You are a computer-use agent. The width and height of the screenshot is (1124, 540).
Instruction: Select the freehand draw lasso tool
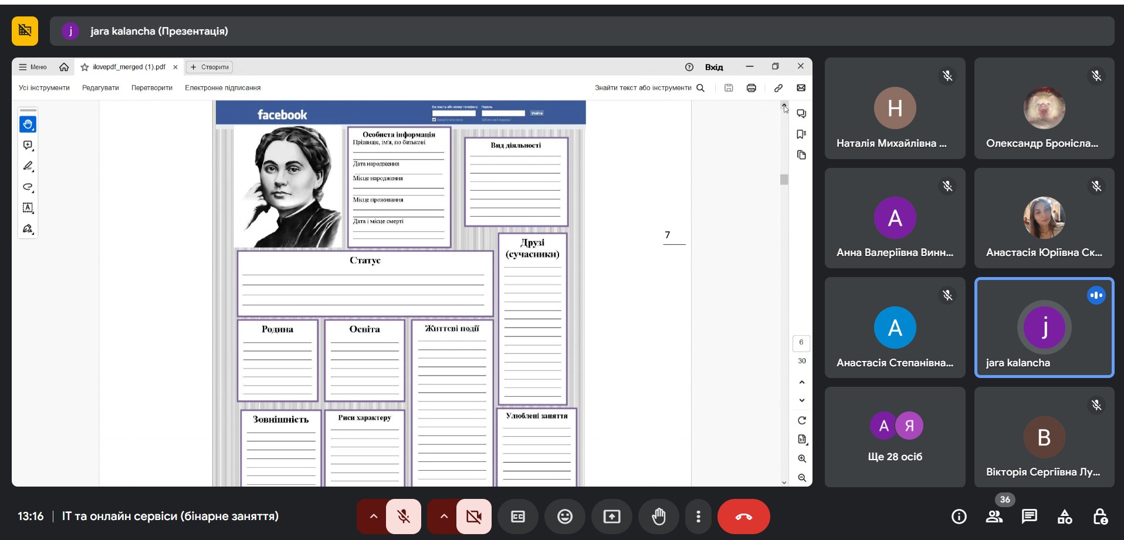point(28,187)
